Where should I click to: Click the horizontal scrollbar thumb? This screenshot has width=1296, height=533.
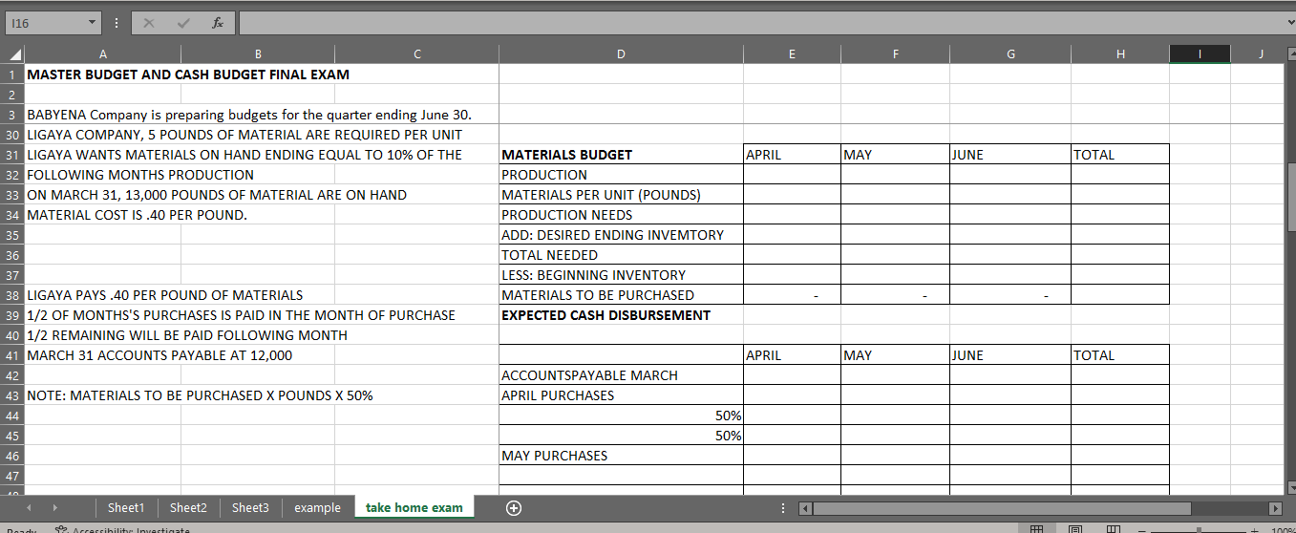pyautogui.click(x=1002, y=508)
